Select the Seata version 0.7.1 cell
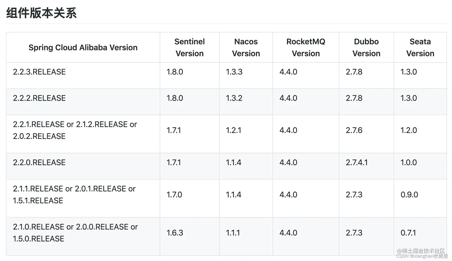This screenshot has height=261, width=452. coord(408,233)
